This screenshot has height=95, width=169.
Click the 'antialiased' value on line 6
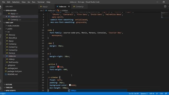(81, 20)
